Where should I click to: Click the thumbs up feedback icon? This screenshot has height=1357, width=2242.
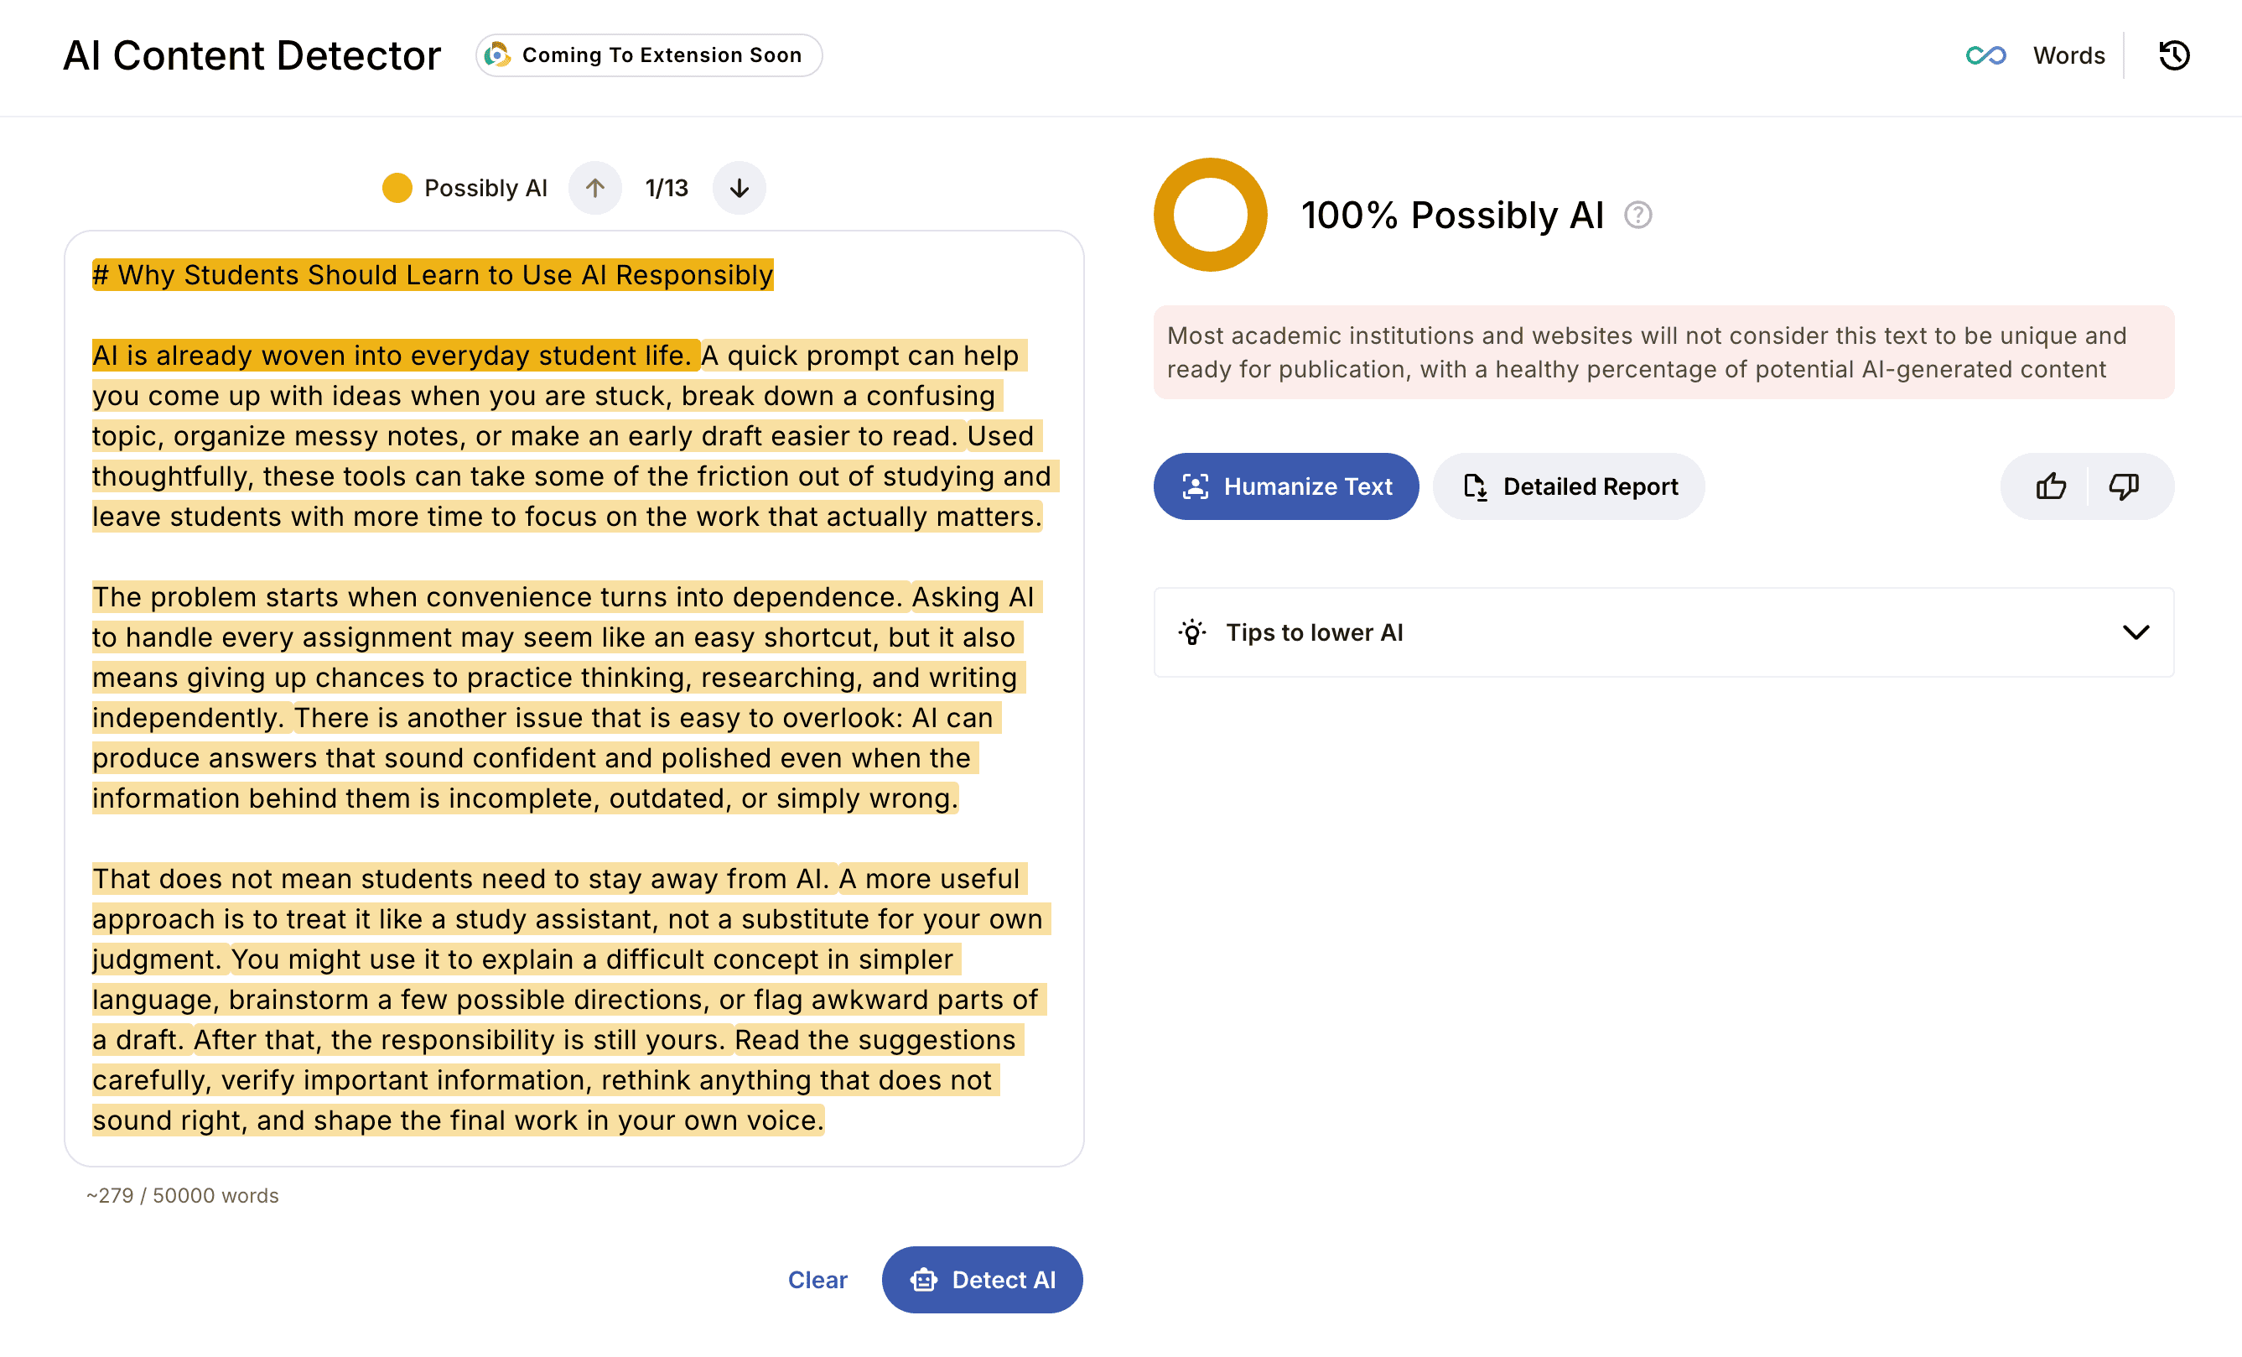coord(2050,486)
